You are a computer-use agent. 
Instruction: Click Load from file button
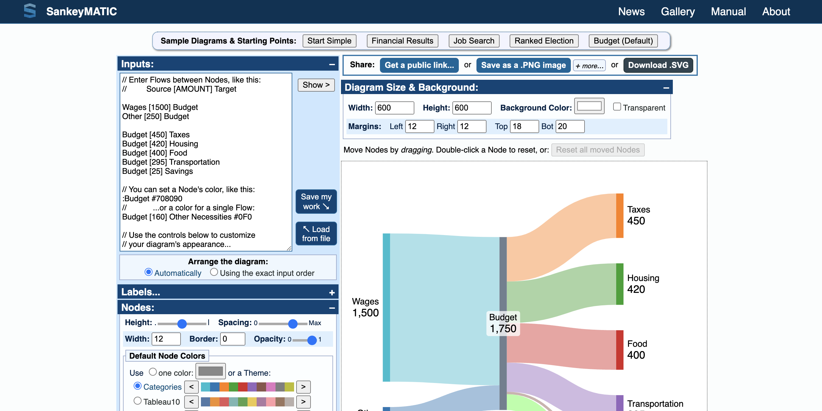point(316,234)
